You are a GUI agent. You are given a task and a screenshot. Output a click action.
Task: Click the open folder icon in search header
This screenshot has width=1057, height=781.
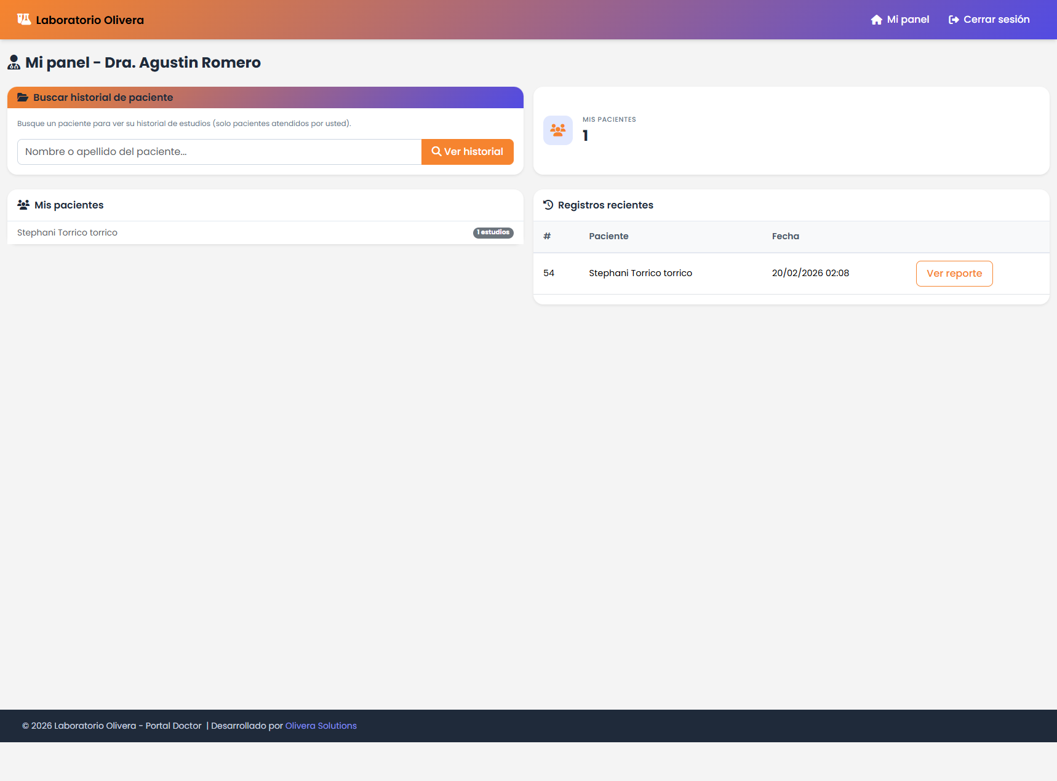[23, 98]
